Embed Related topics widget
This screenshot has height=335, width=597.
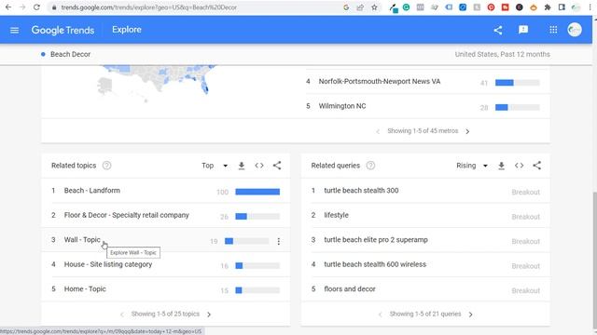(259, 166)
